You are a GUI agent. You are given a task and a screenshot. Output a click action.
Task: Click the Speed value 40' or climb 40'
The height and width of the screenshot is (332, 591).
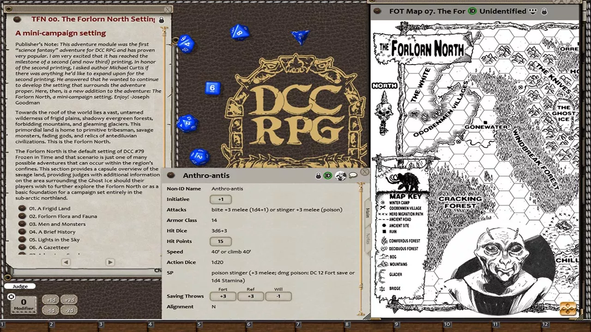tap(231, 252)
